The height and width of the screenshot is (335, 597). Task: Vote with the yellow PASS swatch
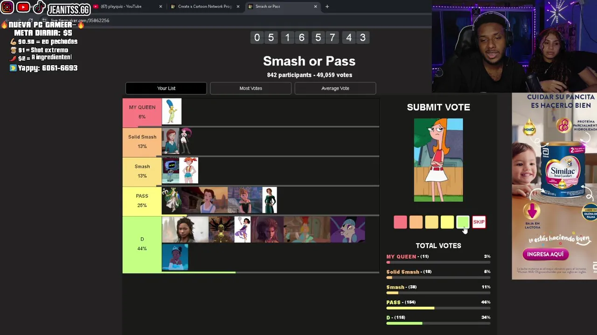[447, 222]
